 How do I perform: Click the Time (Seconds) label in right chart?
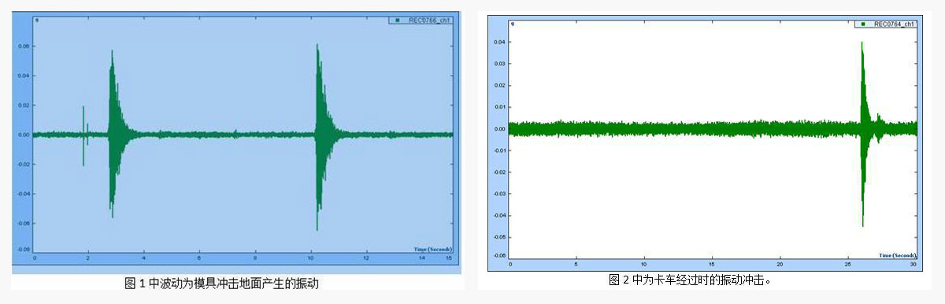(x=898, y=255)
